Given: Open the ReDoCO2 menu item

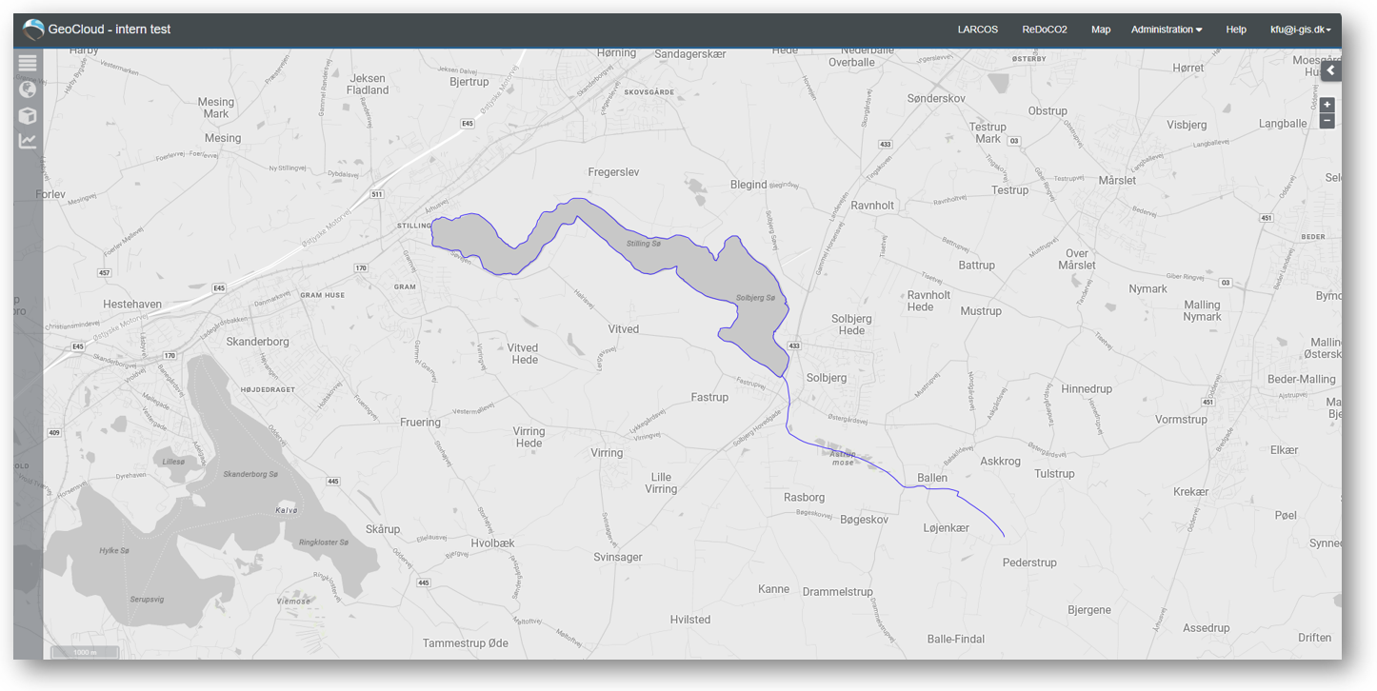Looking at the screenshot, I should [1045, 30].
